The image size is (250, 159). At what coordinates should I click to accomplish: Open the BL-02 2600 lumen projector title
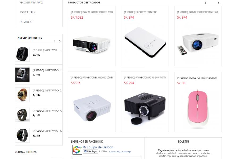click(x=92, y=78)
